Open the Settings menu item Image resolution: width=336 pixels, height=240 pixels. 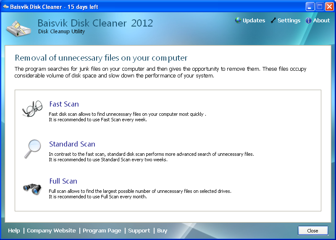tap(289, 20)
